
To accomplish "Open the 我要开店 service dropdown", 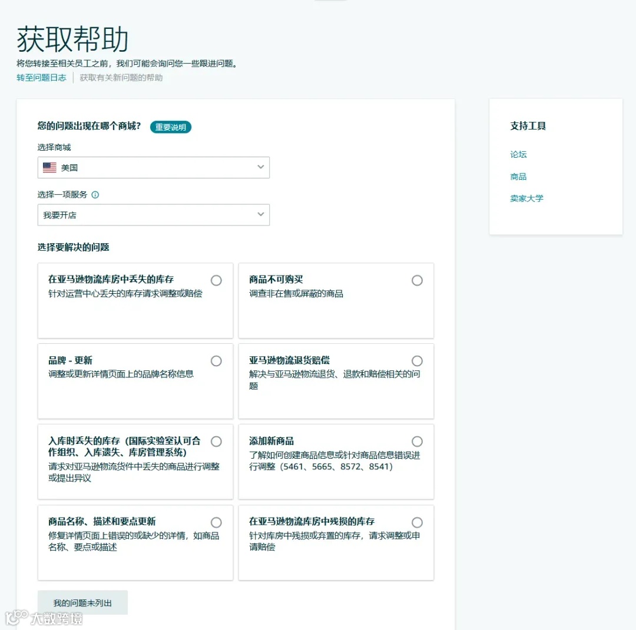I will (153, 214).
